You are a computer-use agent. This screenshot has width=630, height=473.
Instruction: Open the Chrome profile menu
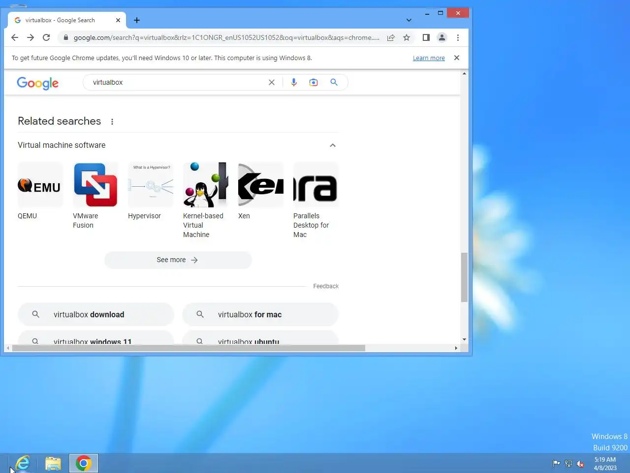click(442, 37)
